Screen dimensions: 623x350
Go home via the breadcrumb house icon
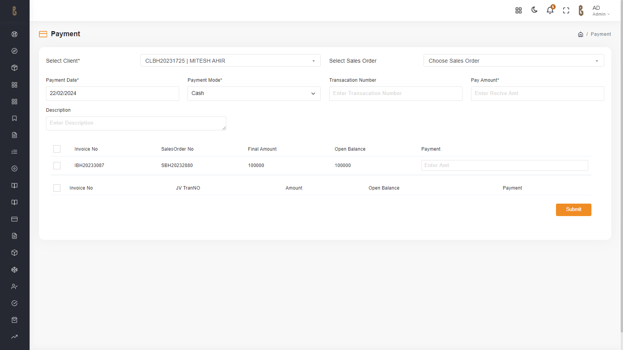tap(581, 34)
